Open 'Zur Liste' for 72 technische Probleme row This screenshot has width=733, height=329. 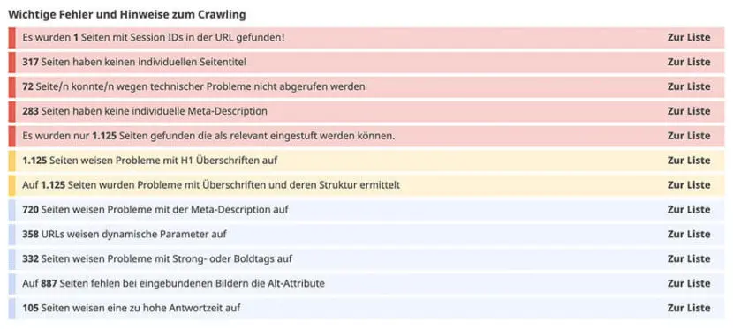[x=689, y=86]
